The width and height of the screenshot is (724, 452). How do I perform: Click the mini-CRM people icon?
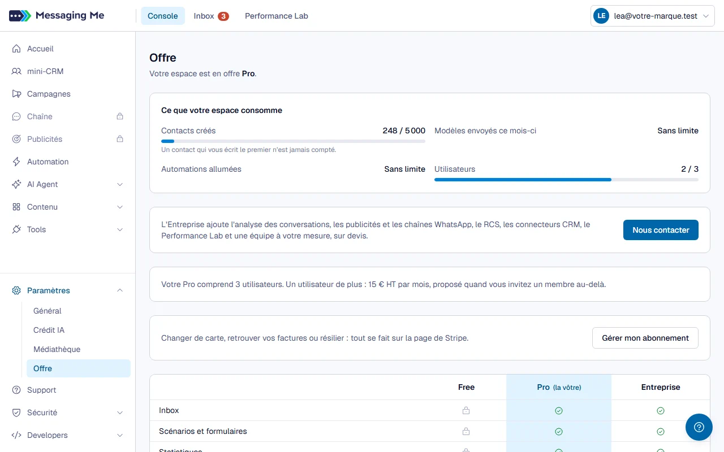pos(16,71)
